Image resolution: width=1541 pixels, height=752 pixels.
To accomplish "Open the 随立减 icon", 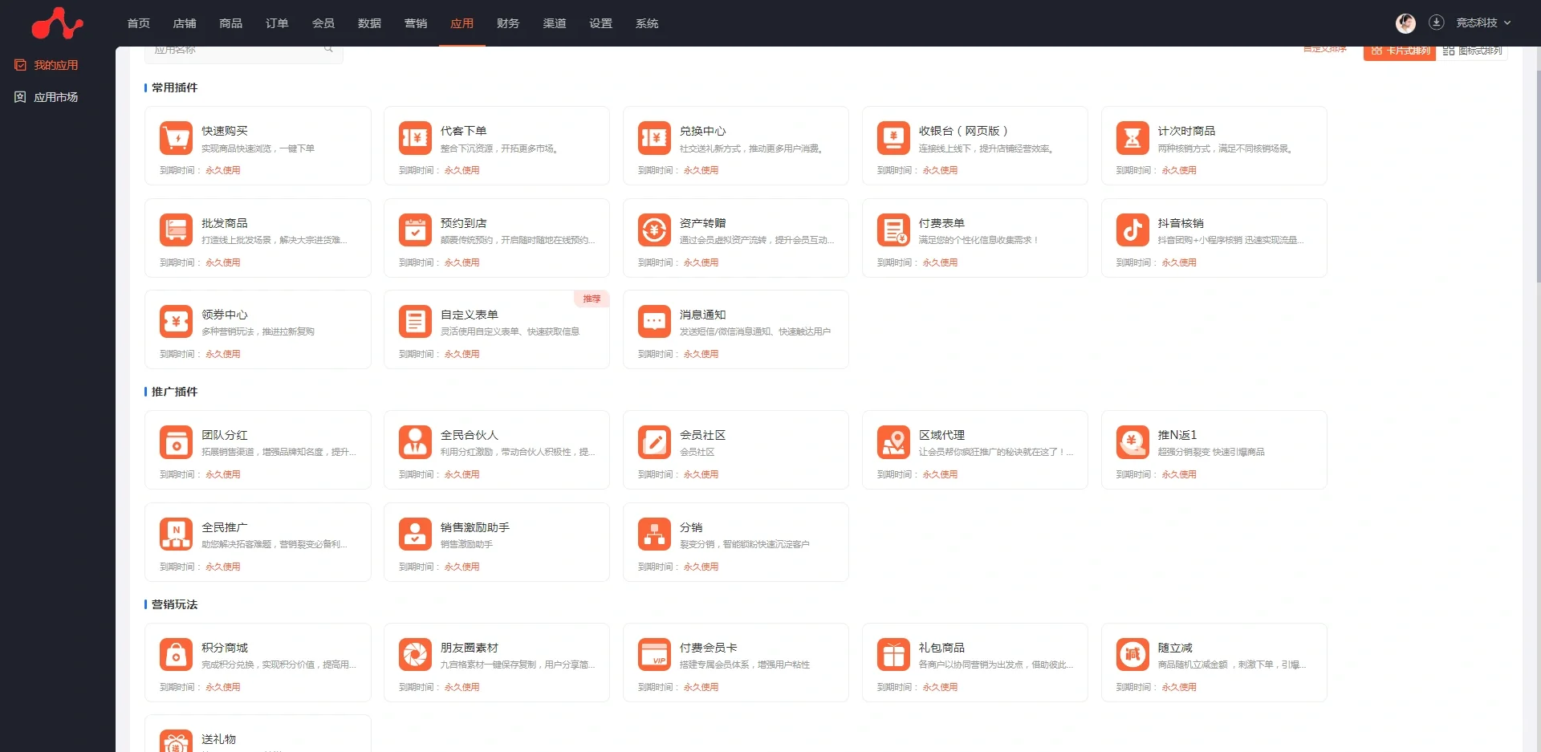I will click(x=1132, y=655).
